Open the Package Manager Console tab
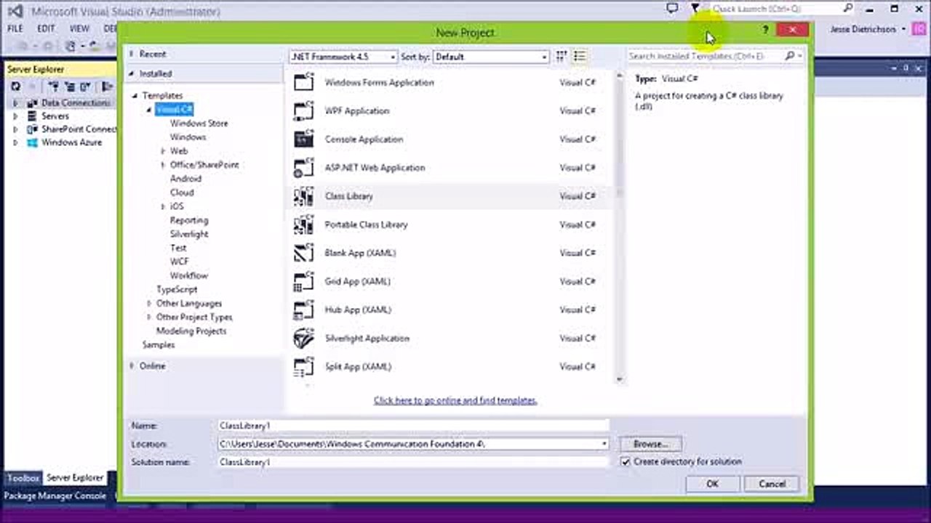Image resolution: width=931 pixels, height=523 pixels. point(55,496)
